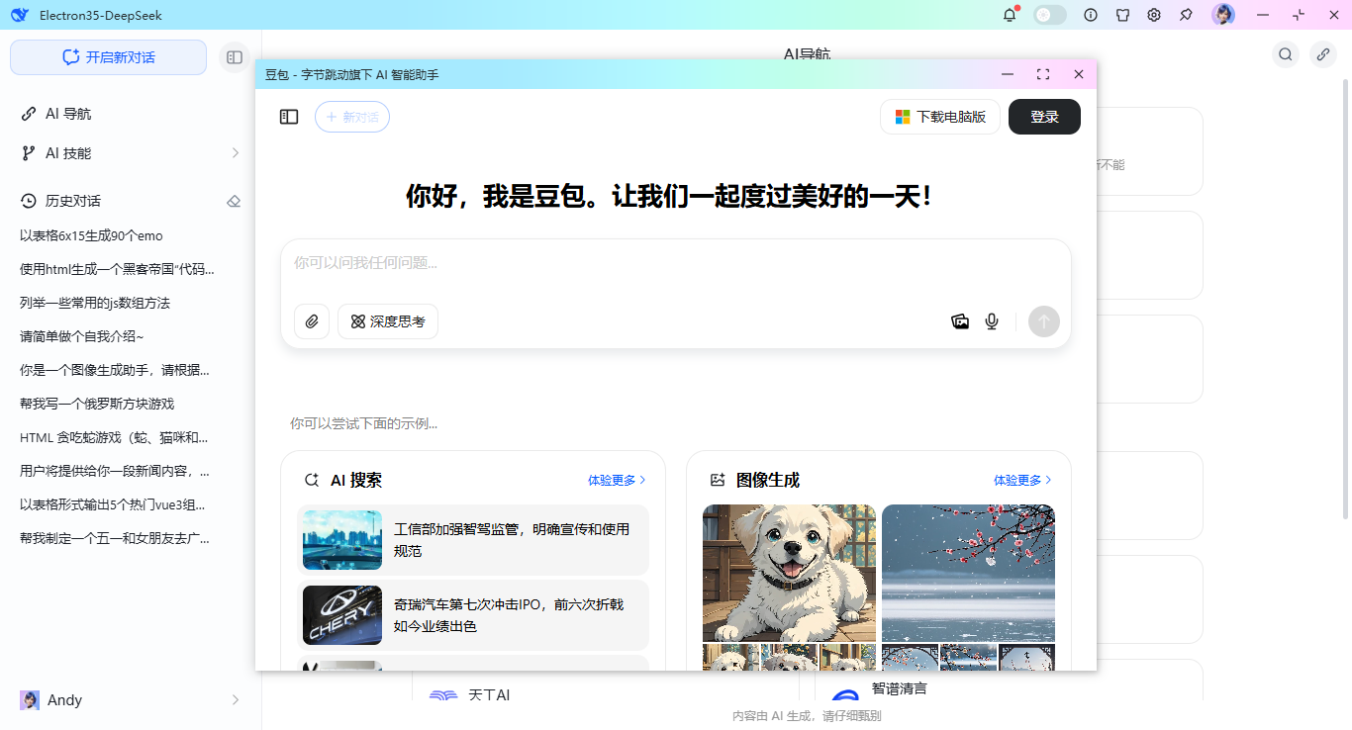The height and width of the screenshot is (730, 1352).
Task: Open history chat 用户将提供给你一段新闻内容
Action: 115,471
